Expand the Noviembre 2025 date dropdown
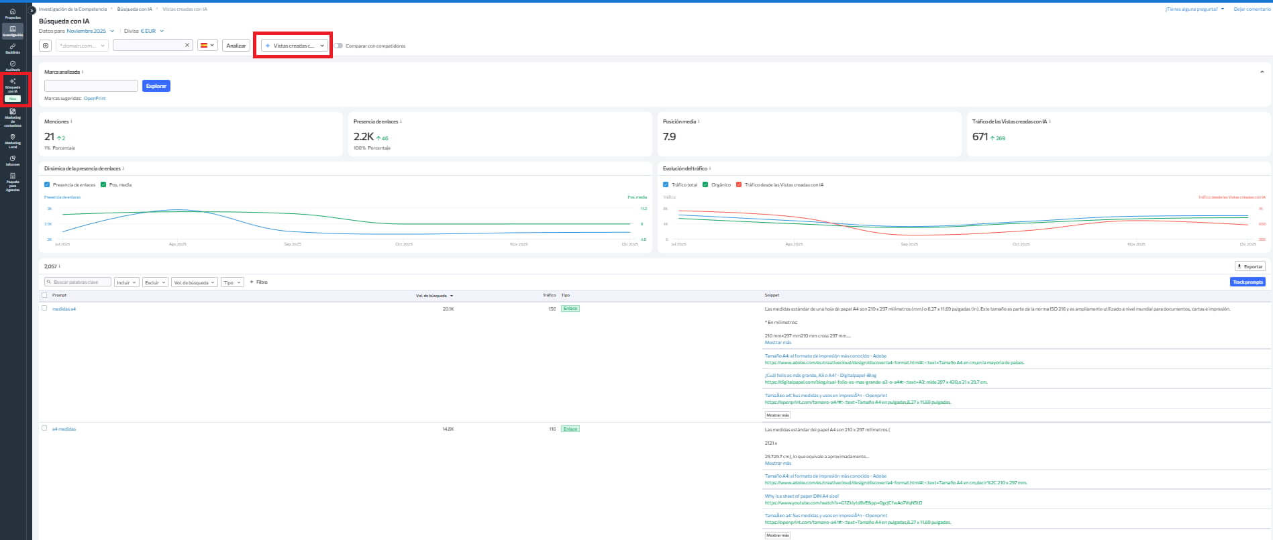Screen dimensions: 1273x540 (90, 31)
